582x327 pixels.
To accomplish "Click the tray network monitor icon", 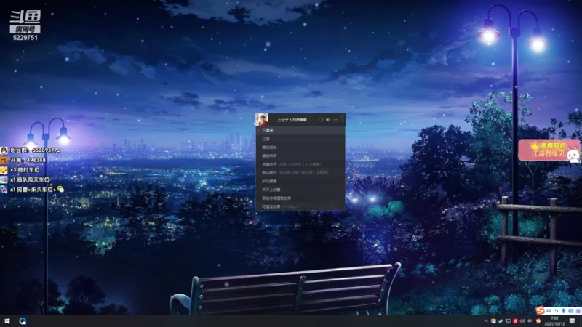I will click(508, 321).
